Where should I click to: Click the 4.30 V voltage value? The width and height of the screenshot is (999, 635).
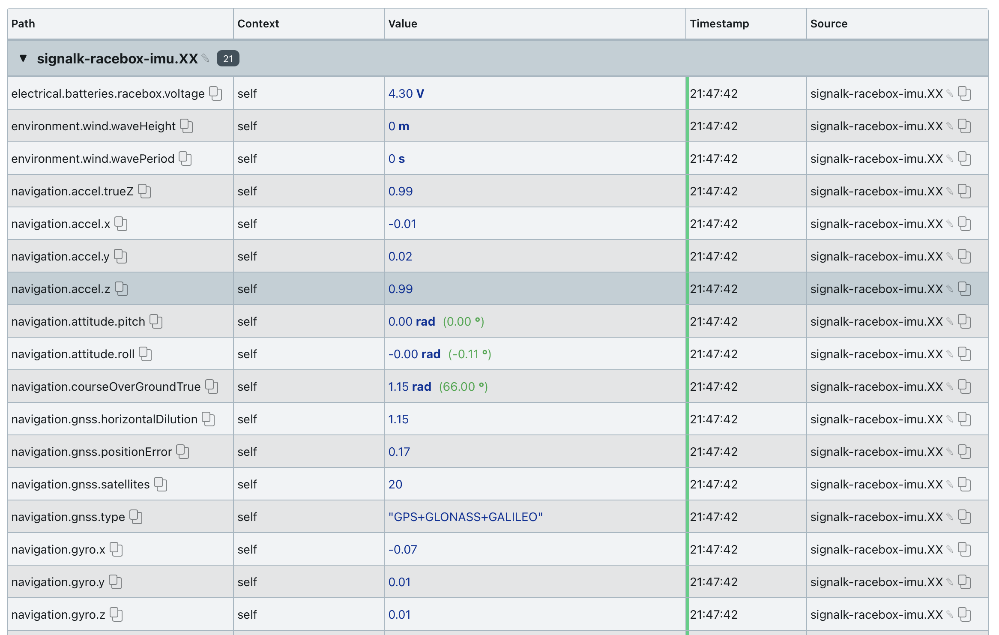[x=406, y=93]
